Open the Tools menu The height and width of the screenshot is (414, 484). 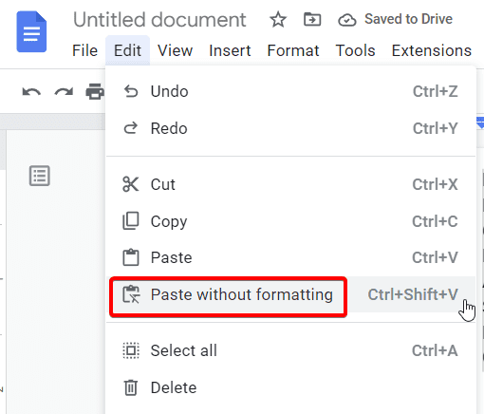(355, 50)
